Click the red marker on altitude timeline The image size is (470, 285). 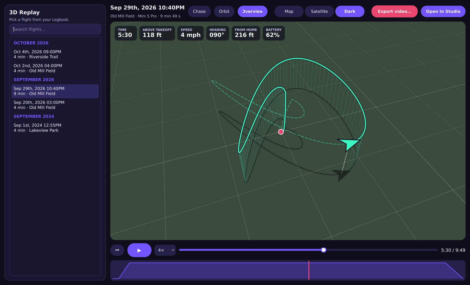309,270
